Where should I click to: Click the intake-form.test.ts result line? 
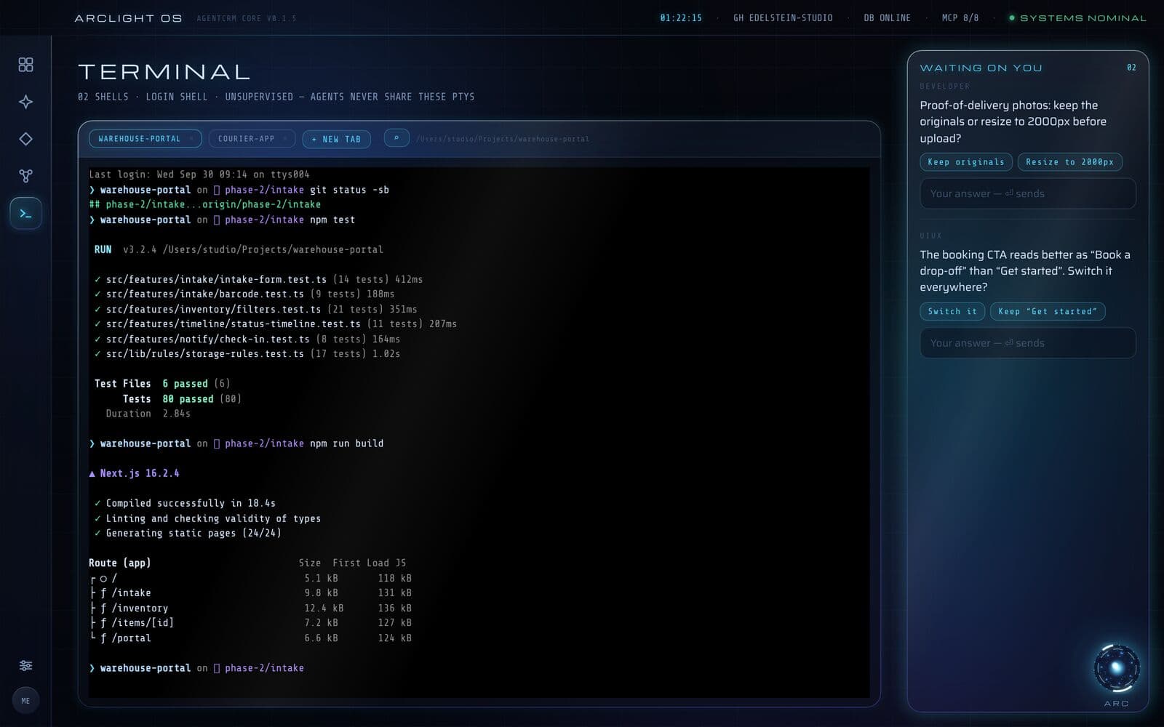[x=258, y=279]
